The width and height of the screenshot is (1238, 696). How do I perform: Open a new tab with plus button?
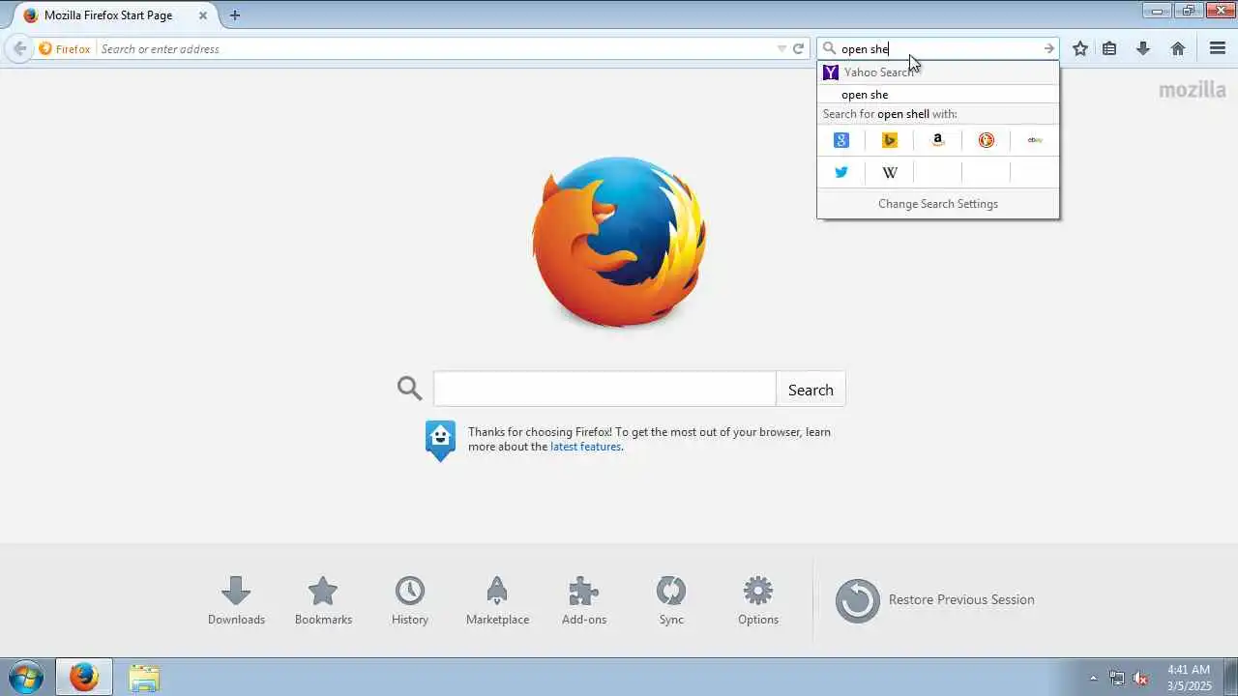(235, 15)
